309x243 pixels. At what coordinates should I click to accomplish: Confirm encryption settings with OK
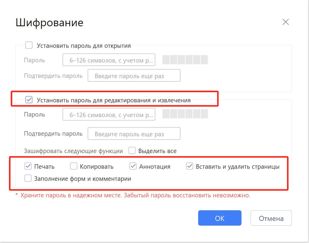point(220,218)
